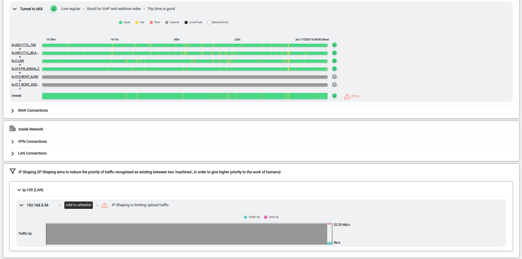Expand the LAN Connections section
This screenshot has width=522, height=259.
click(12, 153)
